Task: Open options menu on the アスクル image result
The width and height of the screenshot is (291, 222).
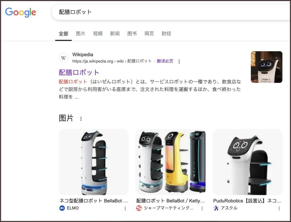Action: coord(279,208)
